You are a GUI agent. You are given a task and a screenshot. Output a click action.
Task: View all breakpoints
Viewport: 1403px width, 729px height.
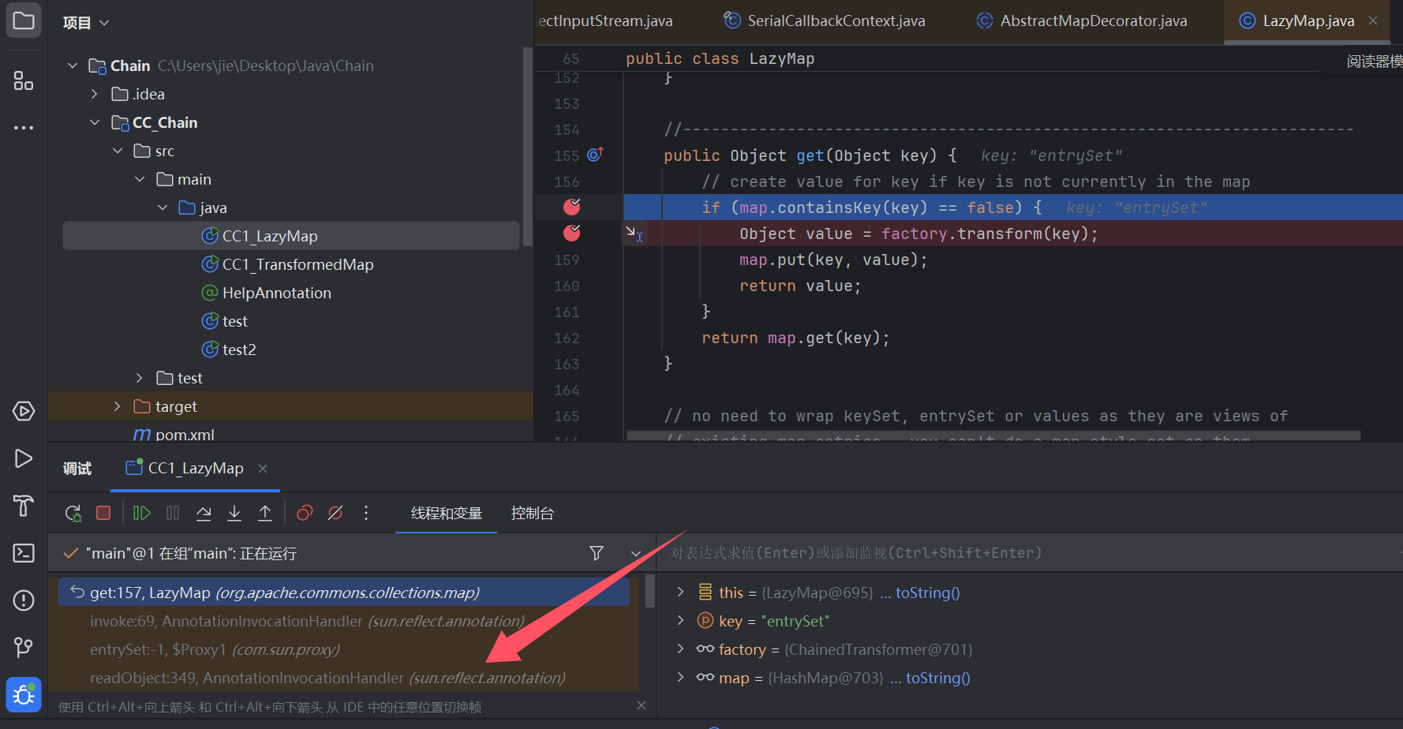coord(305,514)
